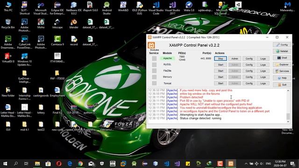Start the Mercury module
299x168 pixels.
221,77
